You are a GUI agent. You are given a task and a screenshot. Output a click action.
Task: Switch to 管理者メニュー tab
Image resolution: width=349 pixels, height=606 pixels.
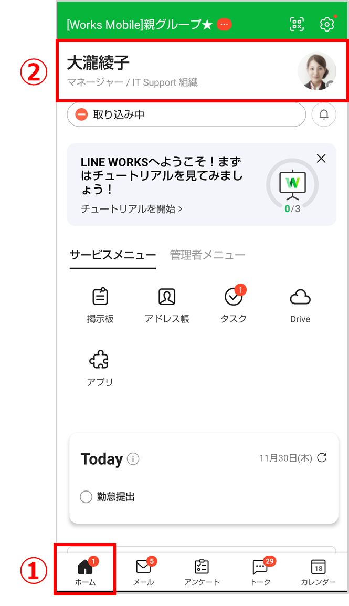coord(207,255)
